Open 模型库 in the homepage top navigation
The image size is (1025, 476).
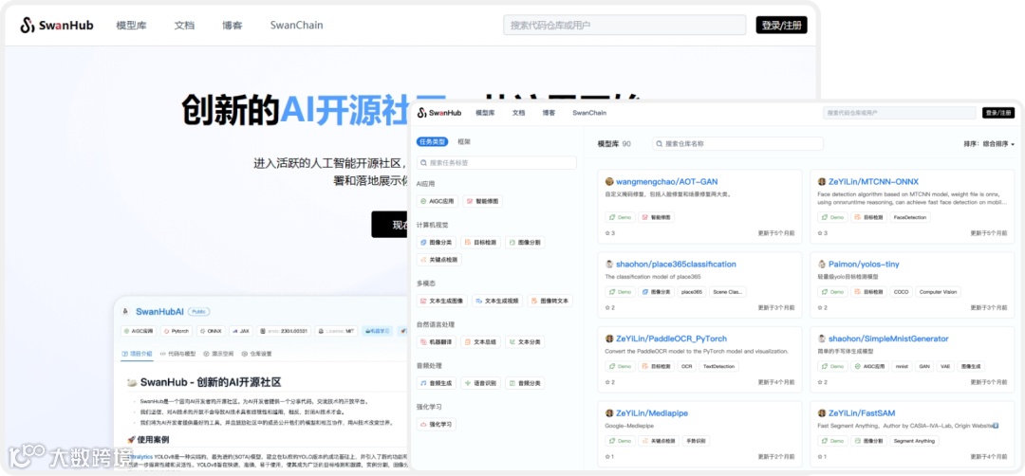[x=131, y=26]
